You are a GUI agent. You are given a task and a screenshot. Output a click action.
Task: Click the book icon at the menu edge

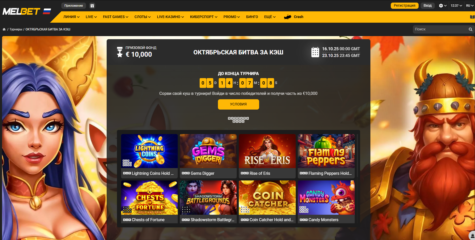472,17
